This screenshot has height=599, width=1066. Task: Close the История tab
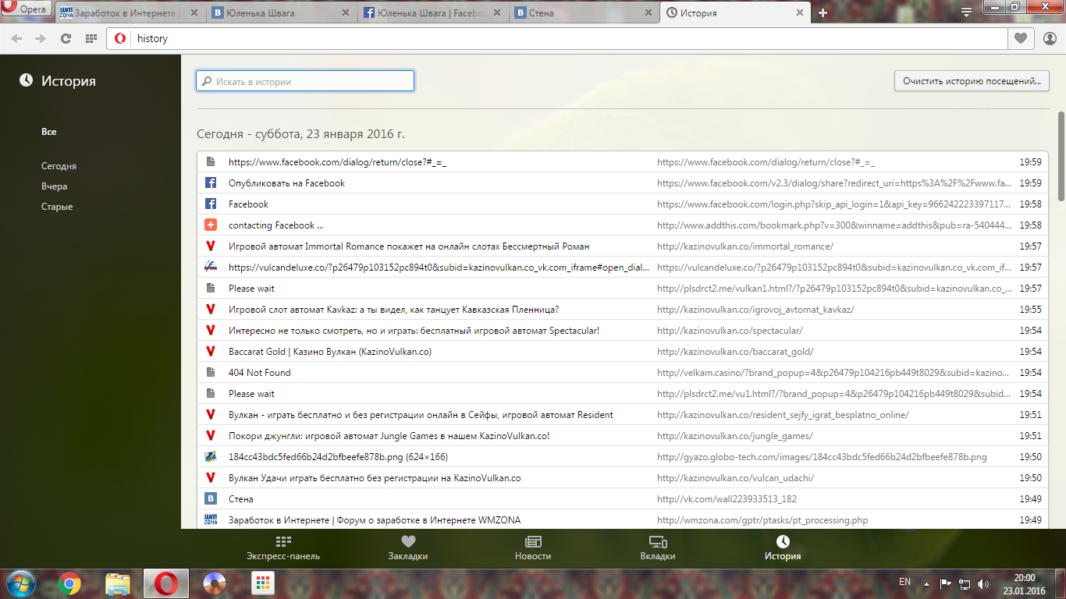tap(799, 13)
